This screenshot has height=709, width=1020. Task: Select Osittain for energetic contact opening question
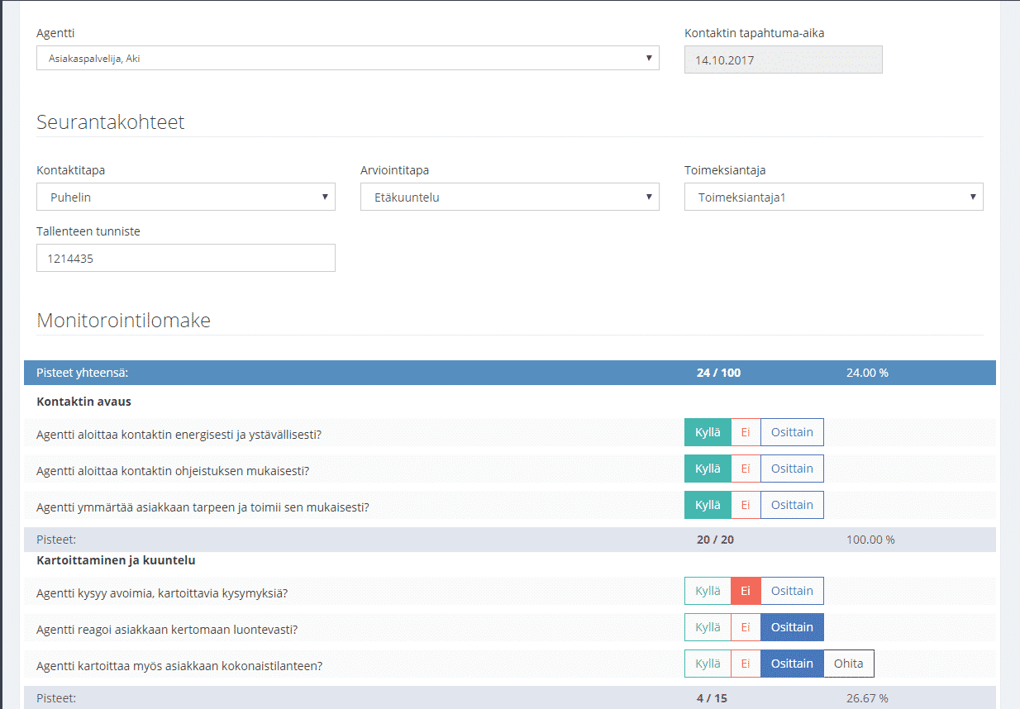792,432
